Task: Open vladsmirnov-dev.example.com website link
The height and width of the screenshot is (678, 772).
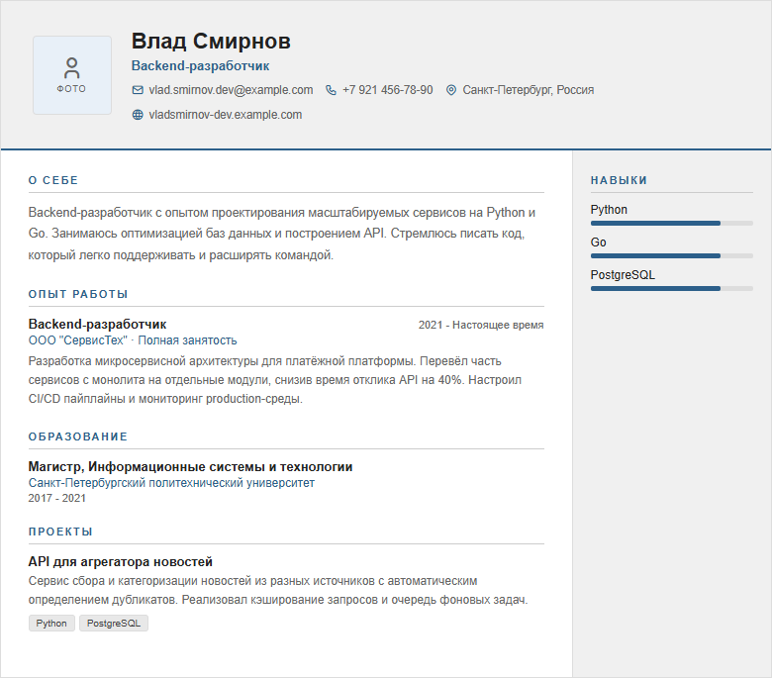Action: 226,115
